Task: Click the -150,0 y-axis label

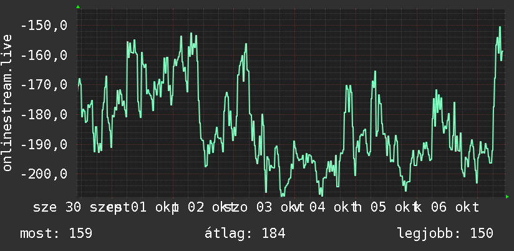Action: coord(44,25)
